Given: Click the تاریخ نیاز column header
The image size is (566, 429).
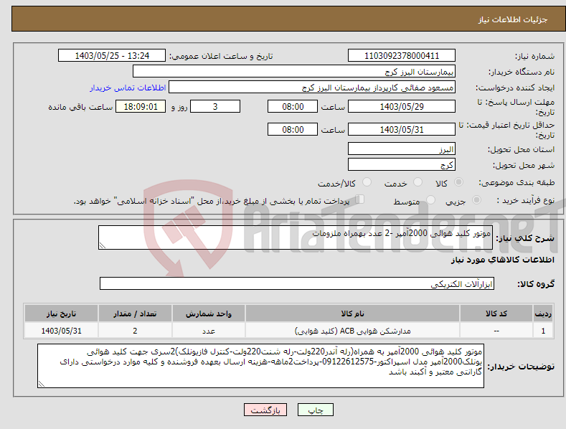Looking at the screenshot, I should (x=62, y=313).
